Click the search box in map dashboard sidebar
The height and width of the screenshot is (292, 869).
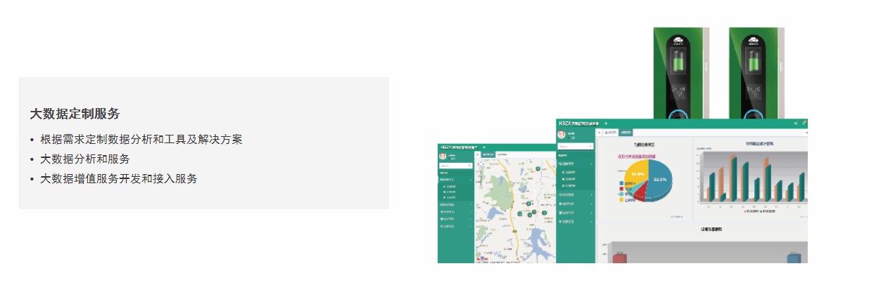(455, 166)
